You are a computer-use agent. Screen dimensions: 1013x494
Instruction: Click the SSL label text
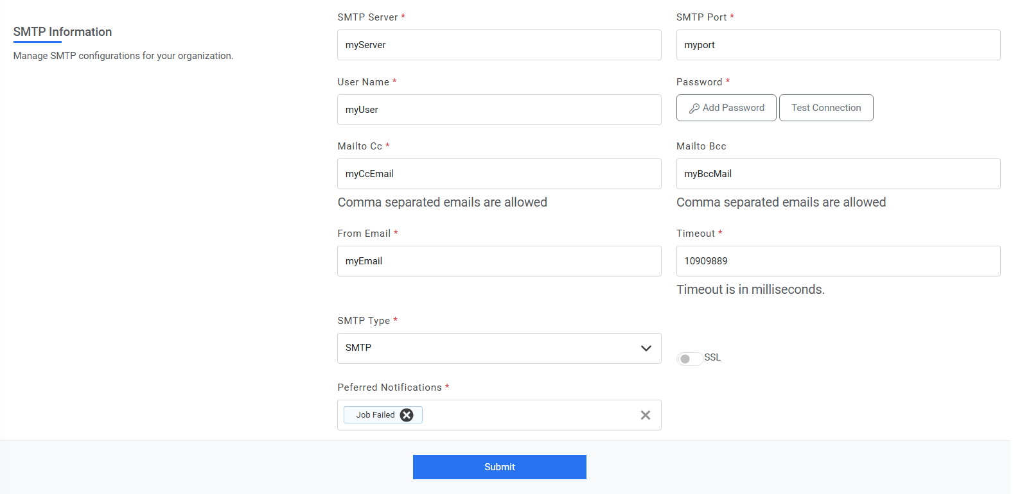[x=712, y=357]
